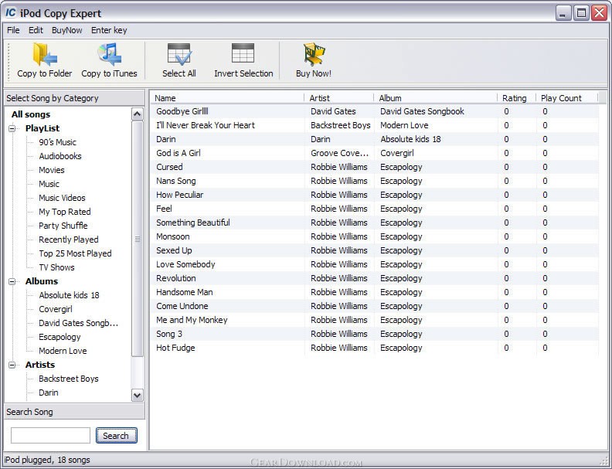Open the Edit menu
The image size is (612, 469).
tap(36, 30)
